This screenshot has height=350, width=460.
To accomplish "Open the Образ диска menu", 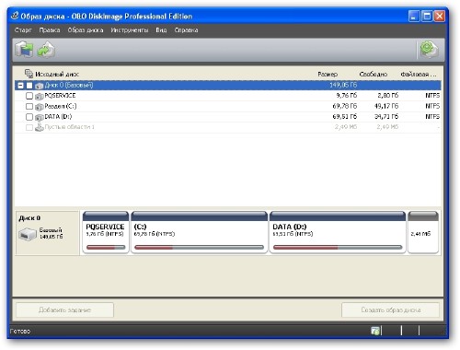I will 86,30.
